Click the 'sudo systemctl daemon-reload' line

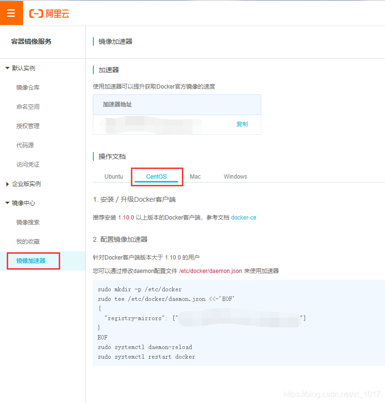click(x=145, y=347)
